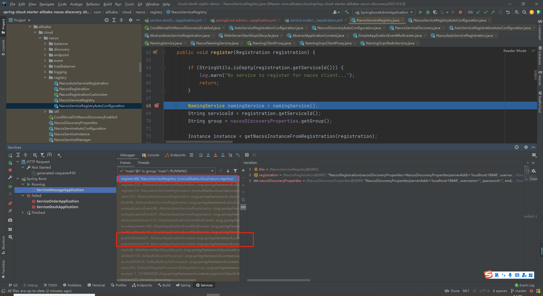This screenshot has width=543, height=296.
Task: Click the Reader Mode label
Action: 515,51
